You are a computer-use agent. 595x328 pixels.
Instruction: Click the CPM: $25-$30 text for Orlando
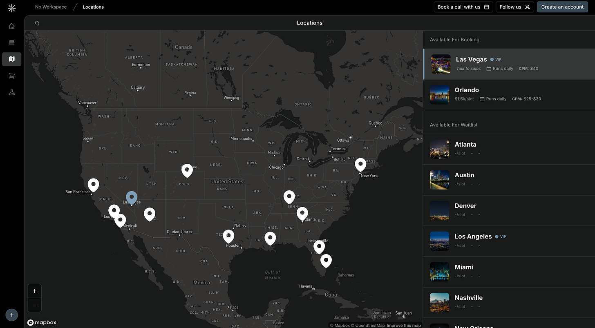point(526,99)
